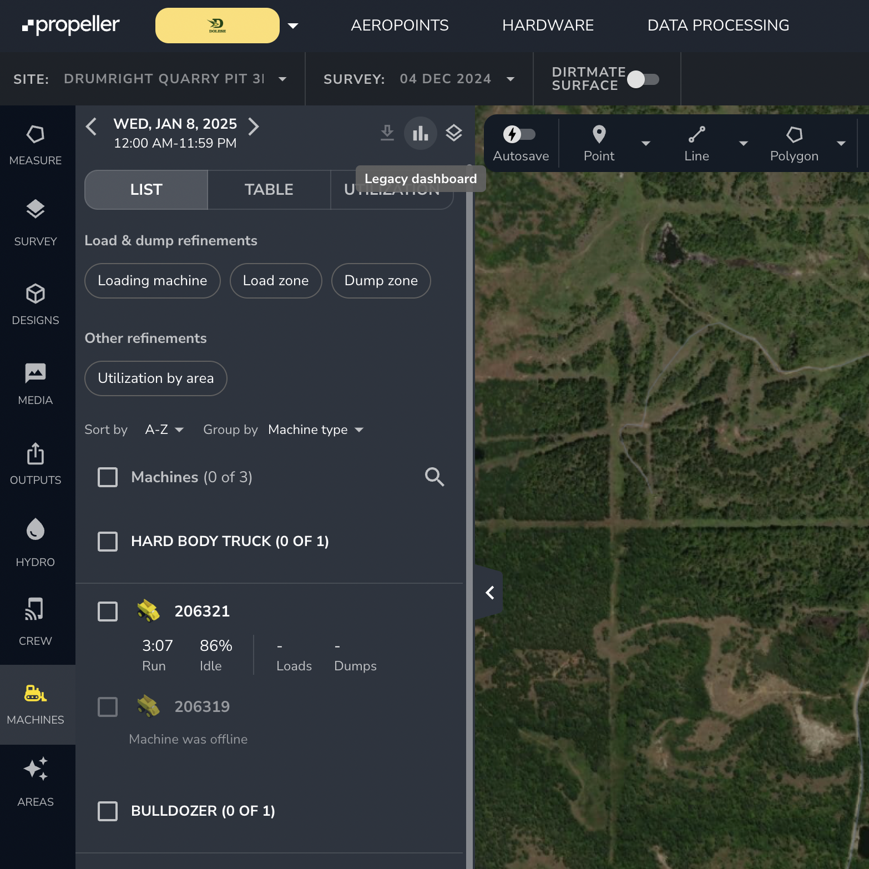Open the Designs sidebar section
Viewport: 869px width, 869px height.
tap(36, 305)
